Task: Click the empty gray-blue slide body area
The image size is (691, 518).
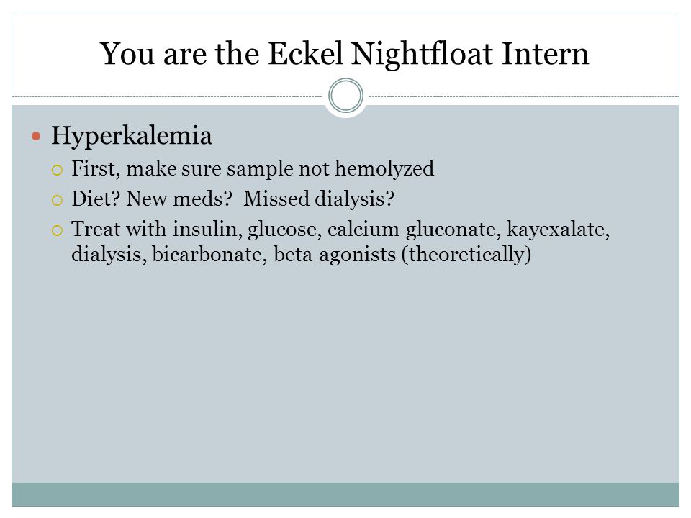Action: coord(345,374)
